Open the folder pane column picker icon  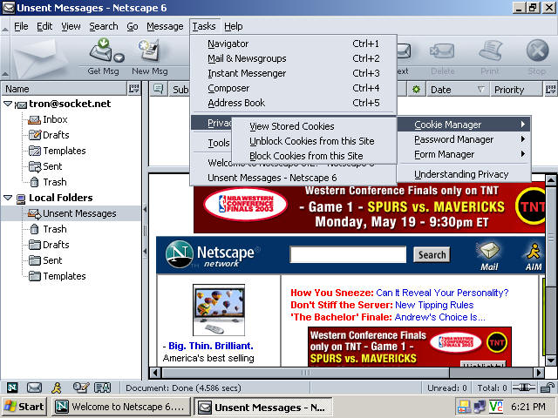pos(133,89)
